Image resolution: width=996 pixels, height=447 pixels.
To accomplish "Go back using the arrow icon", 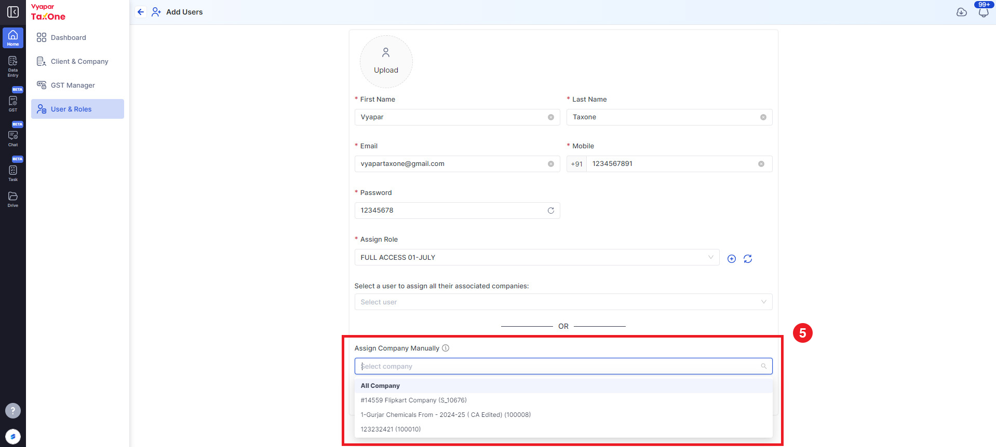I will (x=141, y=12).
